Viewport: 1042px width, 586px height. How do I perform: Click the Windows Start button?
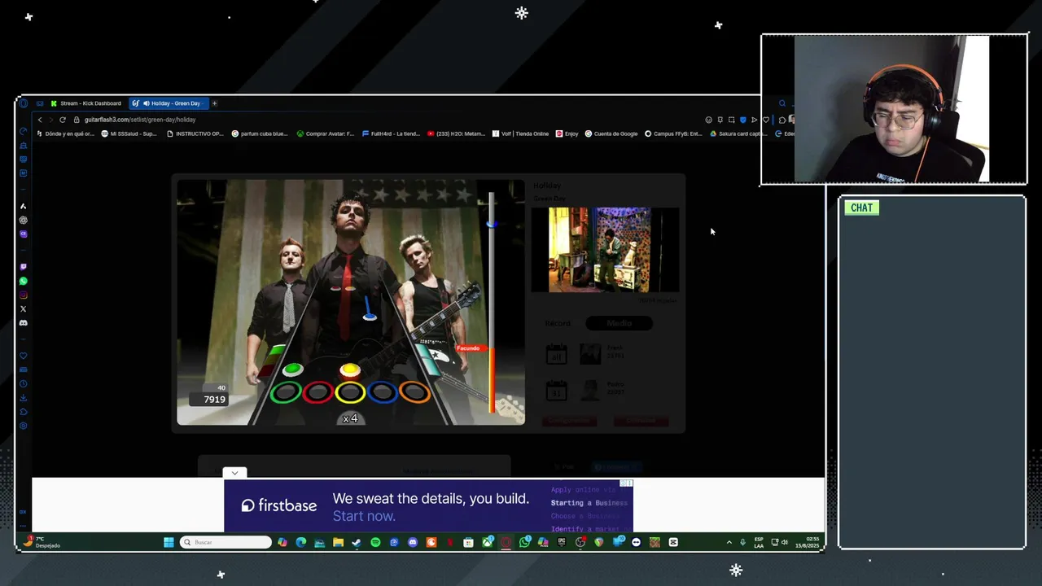[169, 542]
